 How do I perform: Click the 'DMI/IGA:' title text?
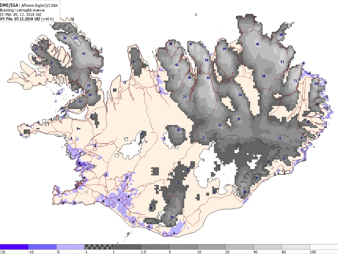point(10,5)
